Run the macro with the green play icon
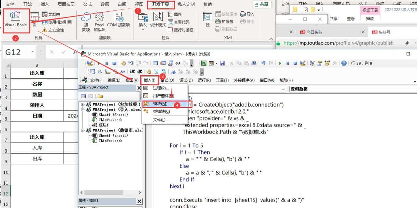Image resolution: width=417 pixels, height=208 pixels. click(280, 63)
